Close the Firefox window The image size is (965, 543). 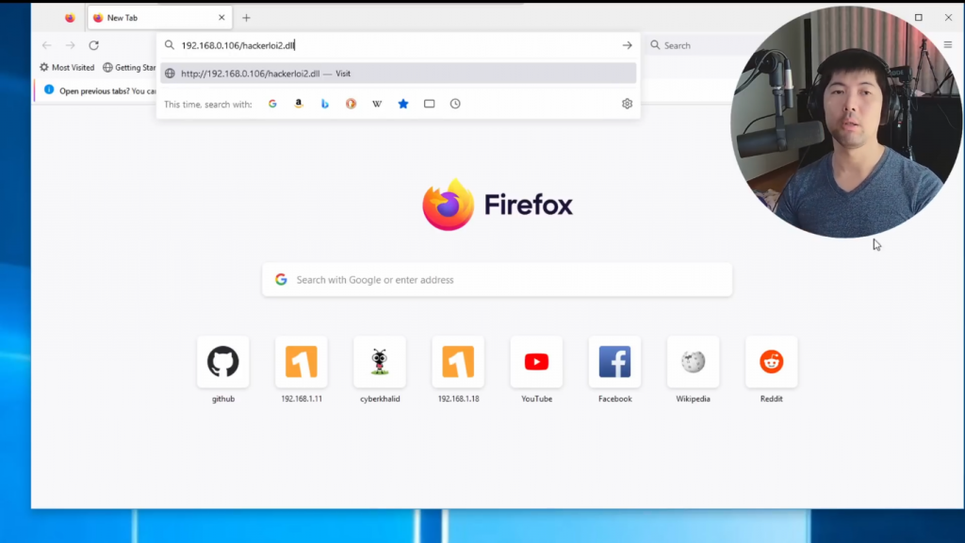[x=948, y=17]
